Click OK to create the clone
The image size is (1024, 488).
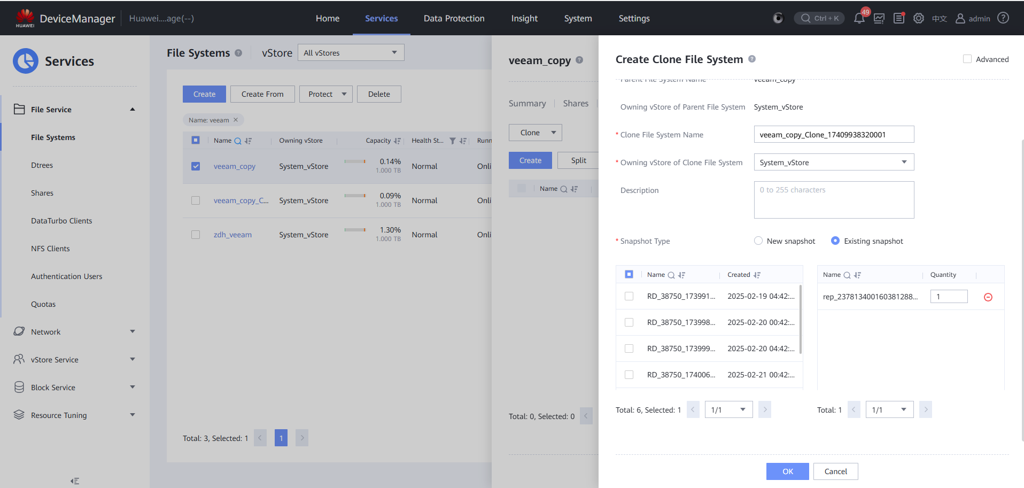[787, 471]
